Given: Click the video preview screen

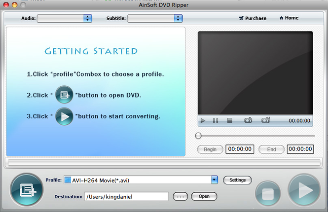Looking at the screenshot, I should click(x=255, y=73).
